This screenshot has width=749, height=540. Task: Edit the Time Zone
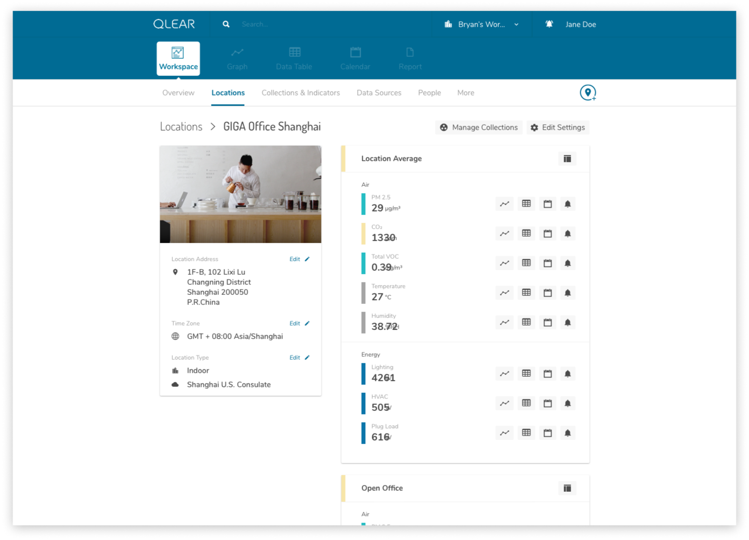pyautogui.click(x=299, y=323)
